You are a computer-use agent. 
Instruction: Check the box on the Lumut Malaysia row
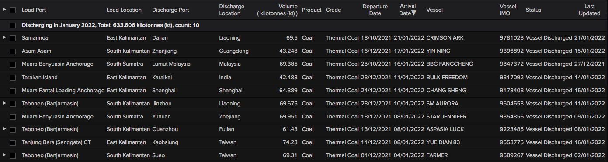13,64
